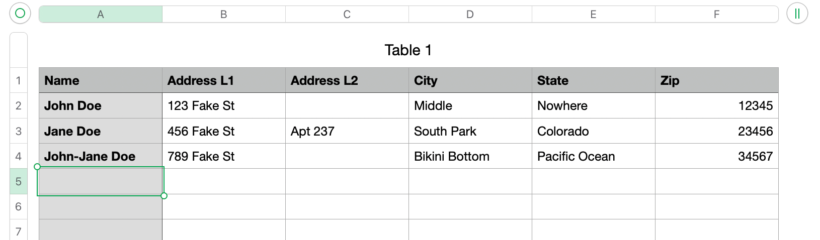Select row 2 header number

(x=19, y=106)
